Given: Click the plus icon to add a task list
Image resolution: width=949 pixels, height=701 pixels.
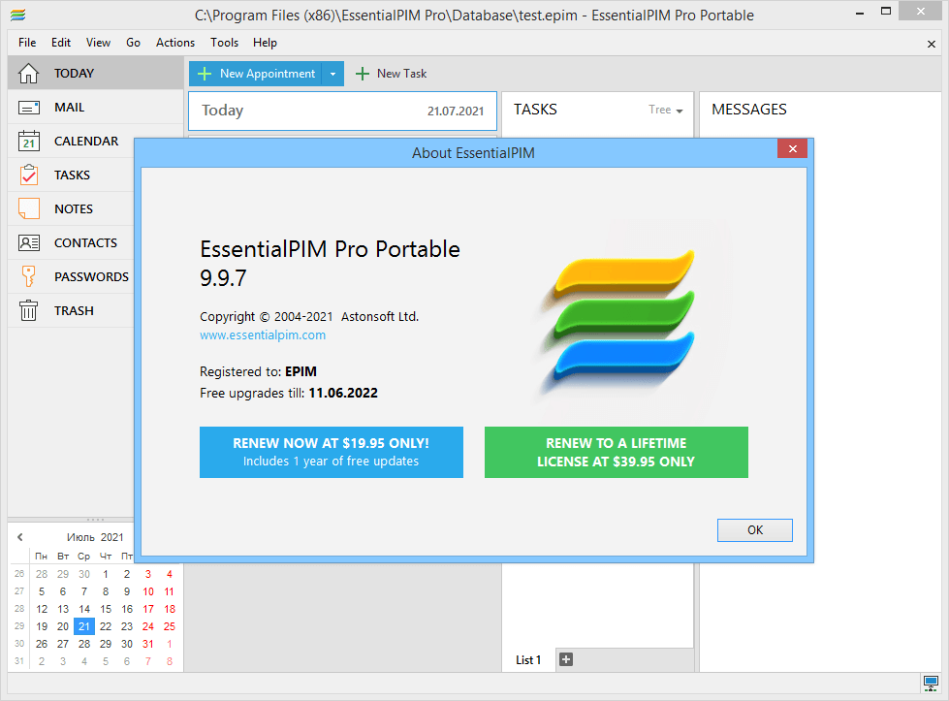Looking at the screenshot, I should click(x=566, y=659).
